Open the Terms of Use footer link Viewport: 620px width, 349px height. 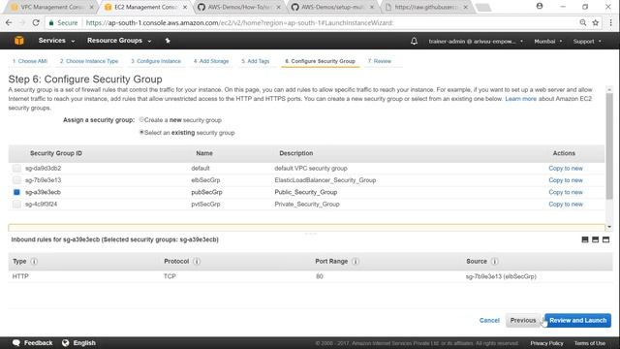[590, 343]
